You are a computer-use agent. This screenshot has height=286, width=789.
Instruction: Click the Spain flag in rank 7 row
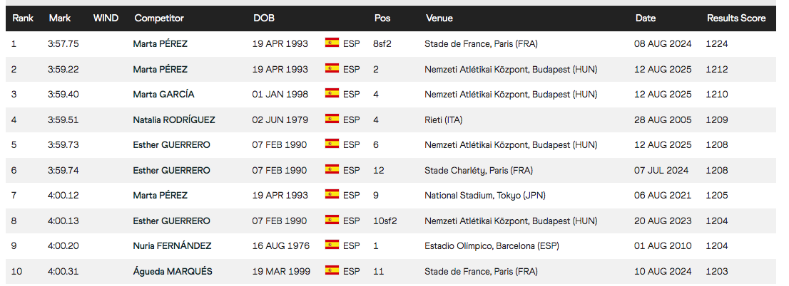332,194
